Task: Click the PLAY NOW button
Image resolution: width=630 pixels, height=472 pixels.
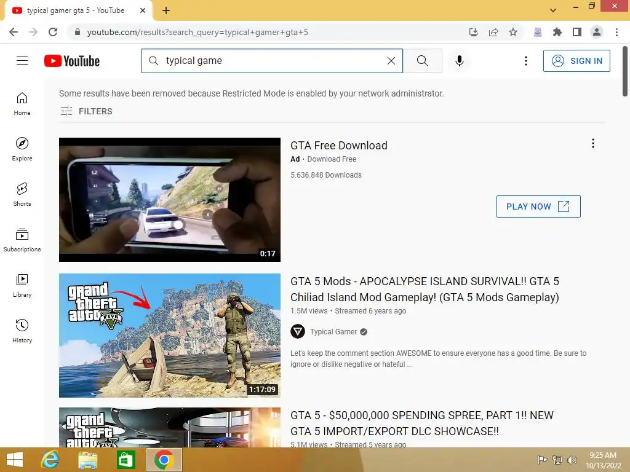Action: (x=538, y=206)
